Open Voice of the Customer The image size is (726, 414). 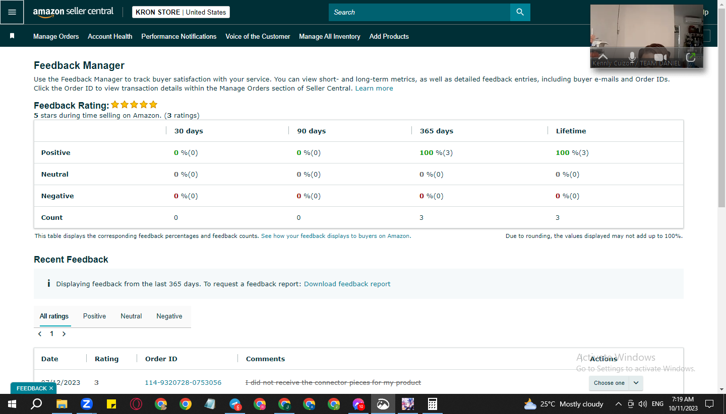click(x=258, y=36)
